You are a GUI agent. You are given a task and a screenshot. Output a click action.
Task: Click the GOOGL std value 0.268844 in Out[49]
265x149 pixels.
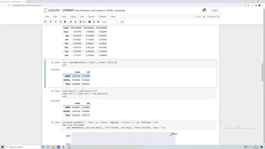(x=86, y=111)
